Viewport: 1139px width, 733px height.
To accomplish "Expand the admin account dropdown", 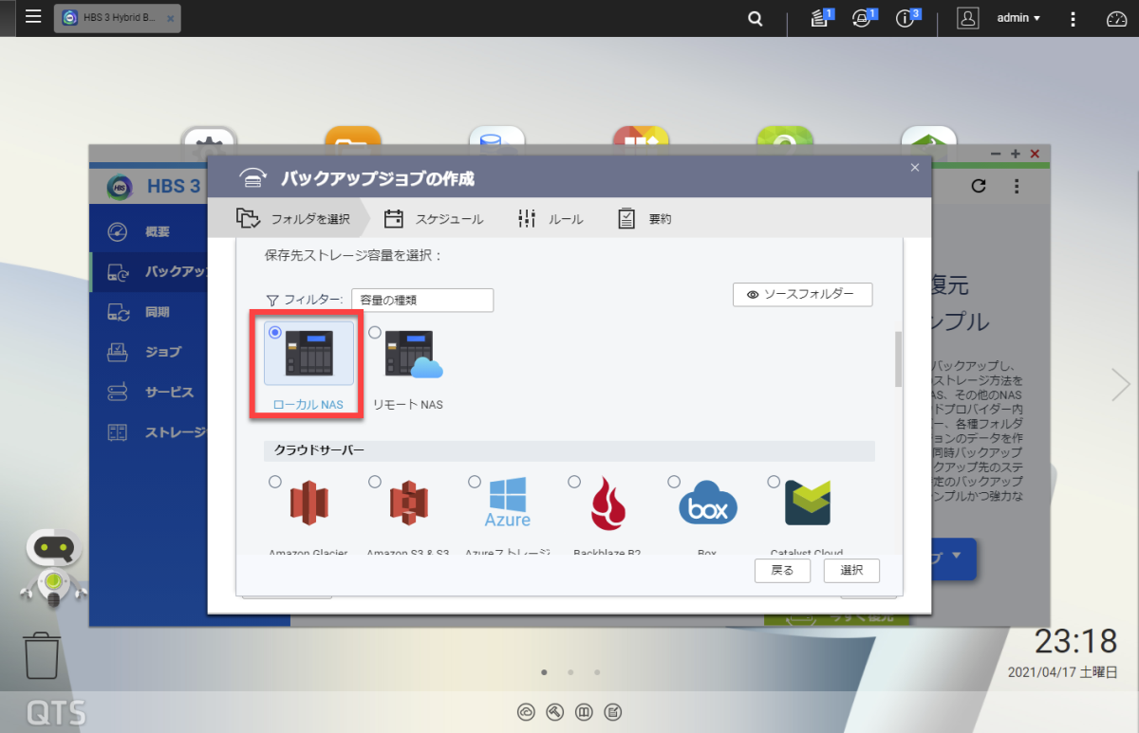I will (1018, 18).
